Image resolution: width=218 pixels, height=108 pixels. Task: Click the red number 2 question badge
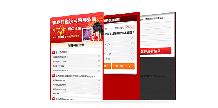53,76
